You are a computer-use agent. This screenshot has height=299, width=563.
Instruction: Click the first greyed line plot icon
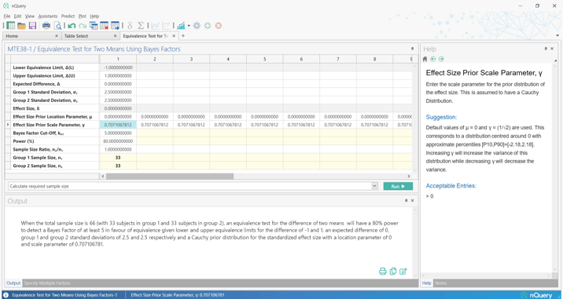[x=156, y=25]
